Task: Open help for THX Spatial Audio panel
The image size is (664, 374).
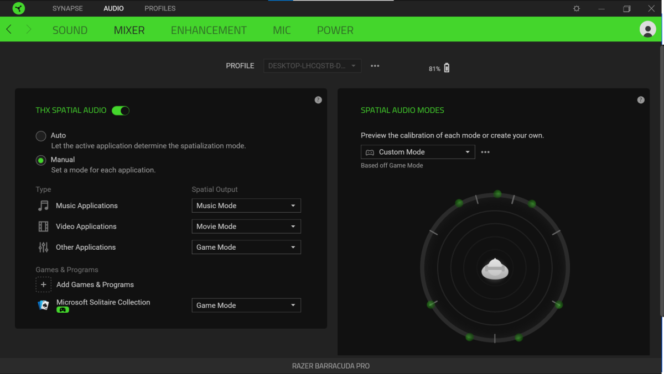Action: pyautogui.click(x=318, y=100)
